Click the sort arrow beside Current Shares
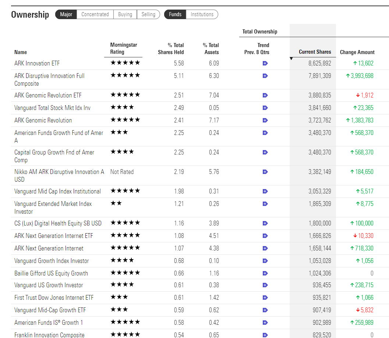 click(x=291, y=59)
